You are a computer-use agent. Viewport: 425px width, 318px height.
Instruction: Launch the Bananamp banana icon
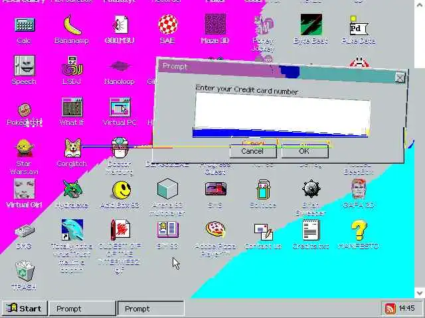pos(72,25)
